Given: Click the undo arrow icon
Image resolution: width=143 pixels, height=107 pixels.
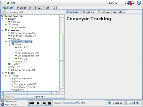Looking at the screenshot, I should [x=7, y=97].
